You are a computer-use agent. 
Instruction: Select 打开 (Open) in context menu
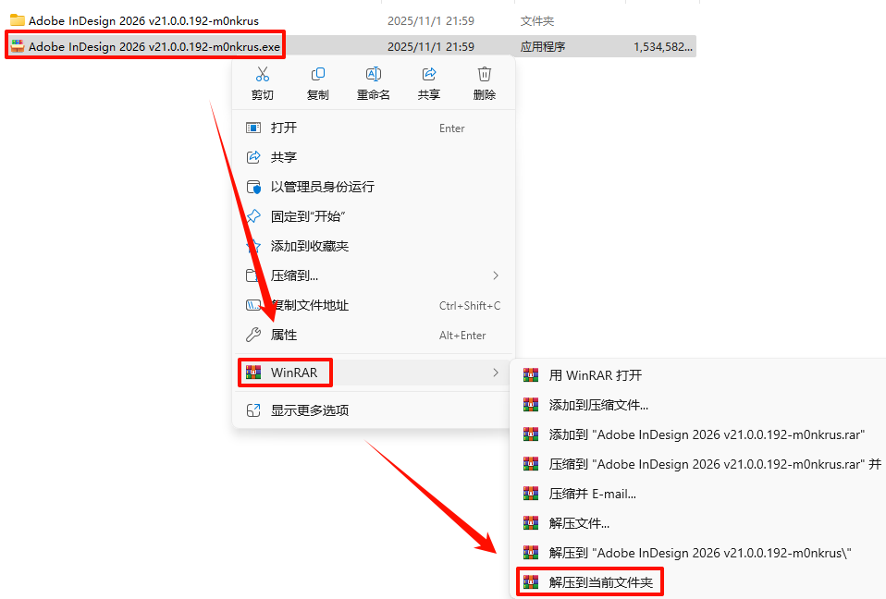pos(374,128)
